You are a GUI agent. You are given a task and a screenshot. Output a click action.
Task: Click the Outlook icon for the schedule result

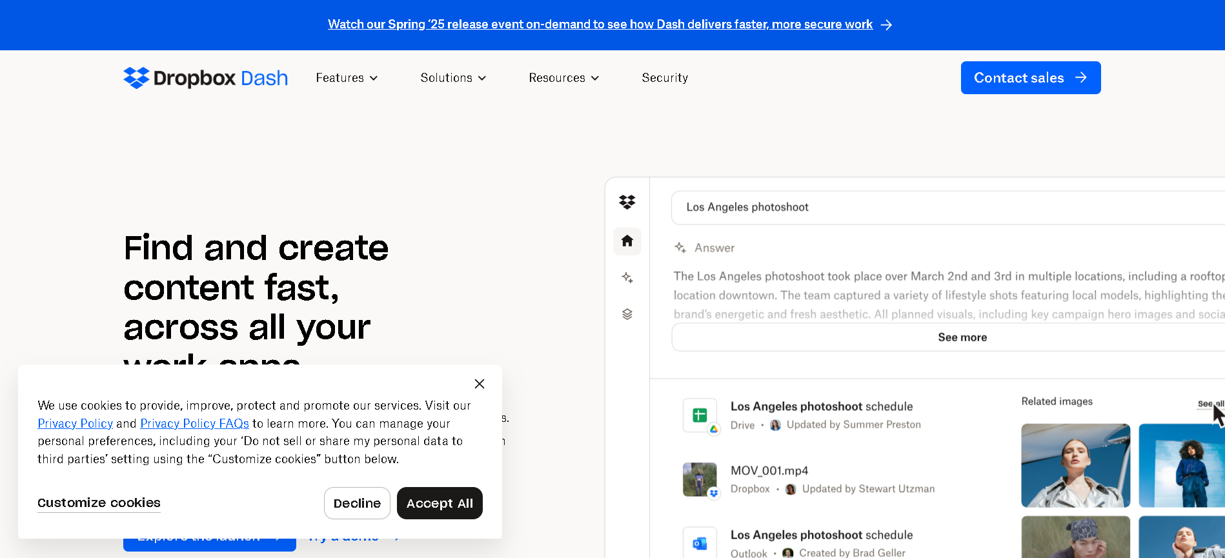[700, 543]
